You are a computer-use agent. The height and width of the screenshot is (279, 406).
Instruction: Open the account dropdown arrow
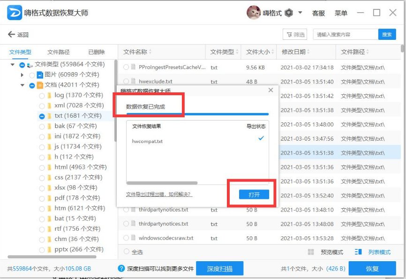[x=300, y=12]
